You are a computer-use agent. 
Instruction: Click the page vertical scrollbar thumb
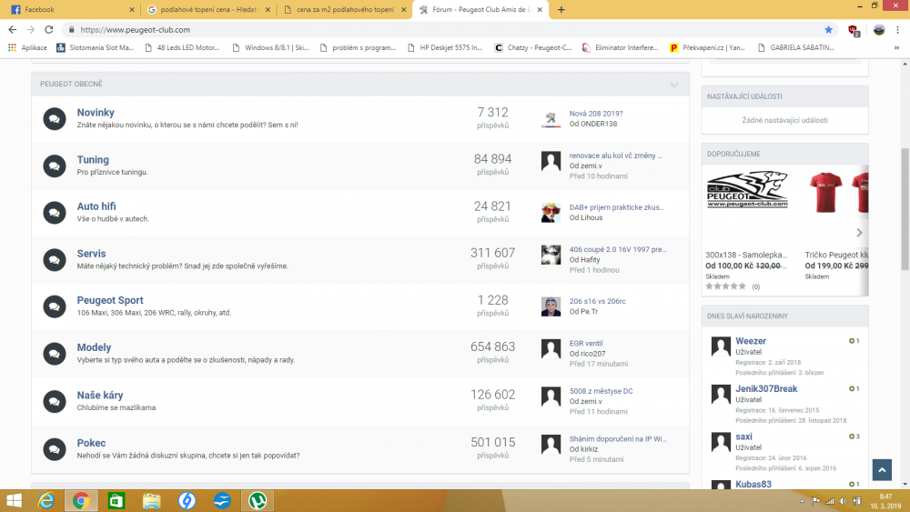[905, 209]
